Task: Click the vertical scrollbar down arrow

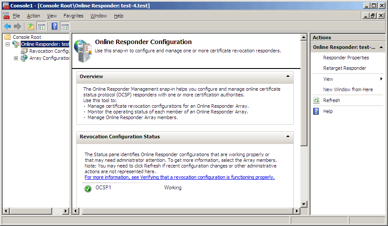Action: click(304, 204)
